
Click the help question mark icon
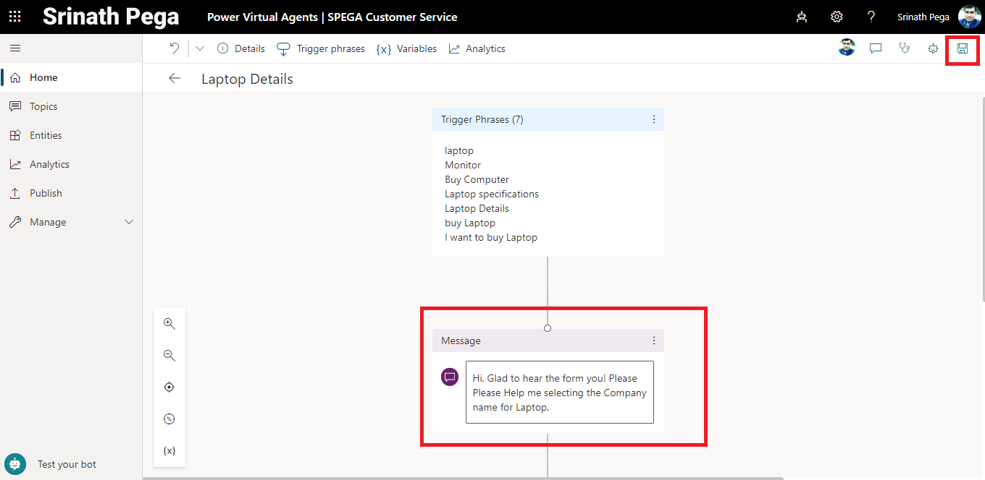pos(871,17)
